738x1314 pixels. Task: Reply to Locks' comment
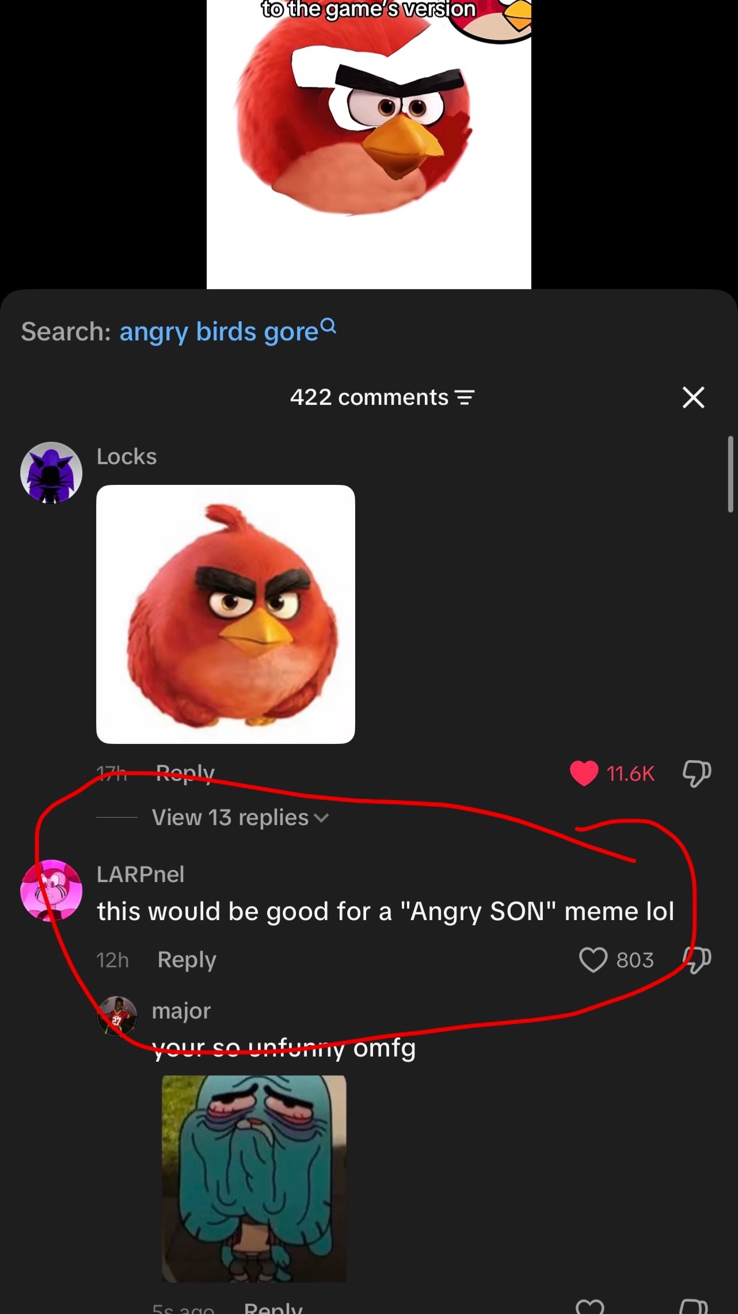(185, 773)
